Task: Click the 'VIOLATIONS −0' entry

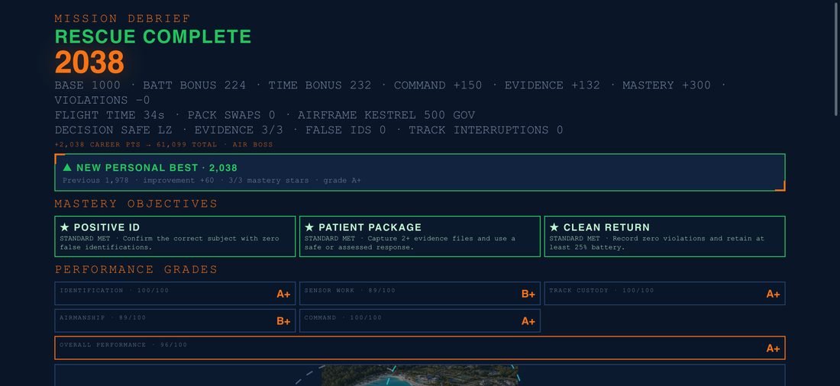Action: 102,100
